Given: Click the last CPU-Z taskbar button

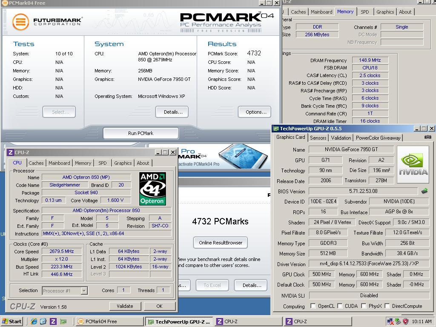Looking at the screenshot, I should (x=318, y=321).
